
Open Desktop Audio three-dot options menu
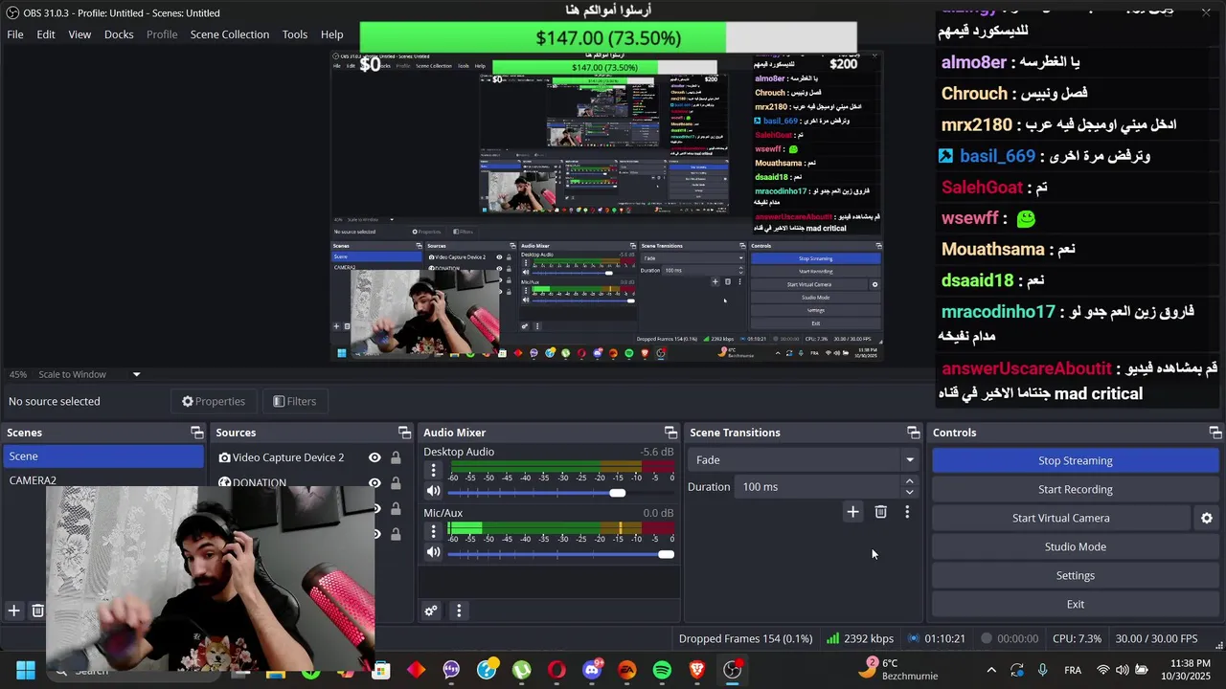coord(433,470)
